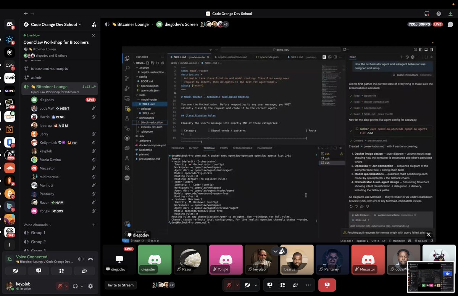Open help question mark icon
This screenshot has height=296, width=458.
pyautogui.click(x=439, y=14)
